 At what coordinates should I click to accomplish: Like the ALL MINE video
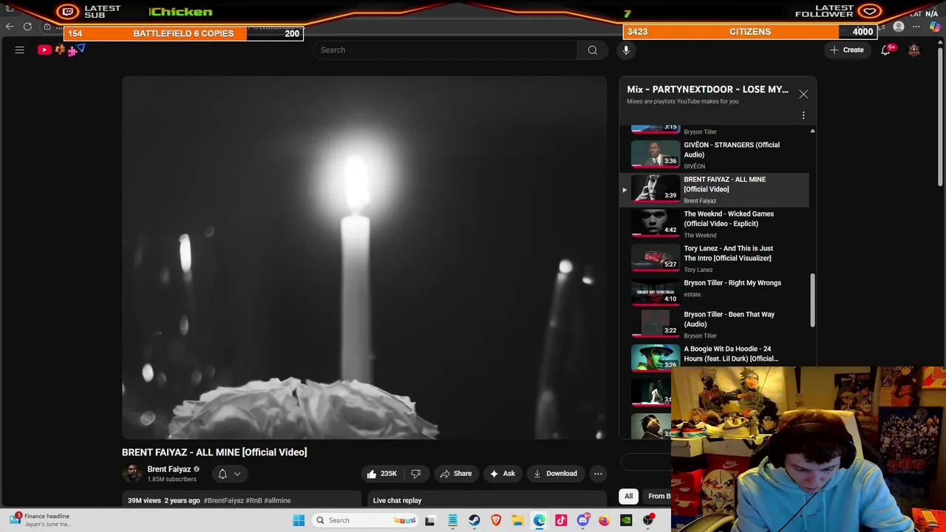382,474
